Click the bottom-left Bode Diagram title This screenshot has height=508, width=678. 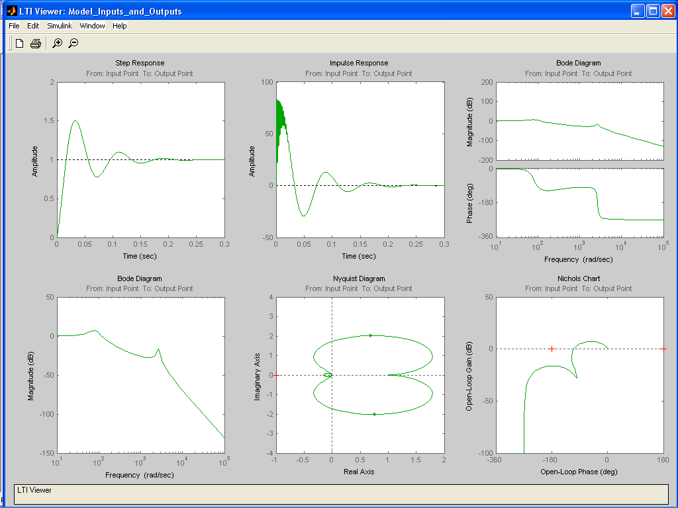click(x=140, y=278)
